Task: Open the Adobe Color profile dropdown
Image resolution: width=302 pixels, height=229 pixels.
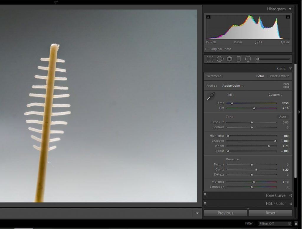Action: point(233,86)
